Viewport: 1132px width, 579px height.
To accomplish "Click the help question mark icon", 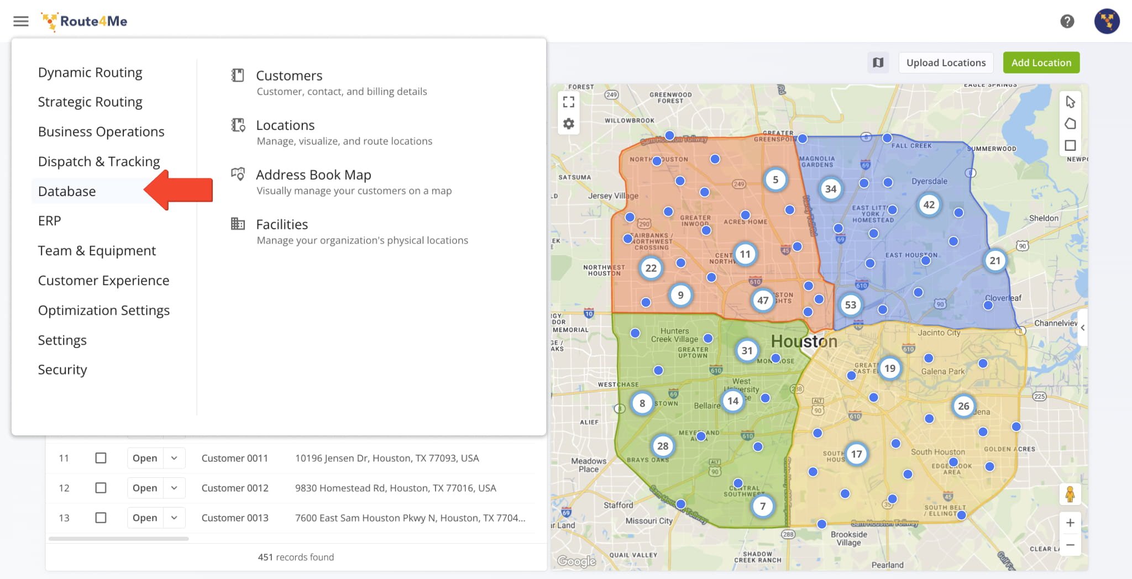I will [x=1067, y=22].
